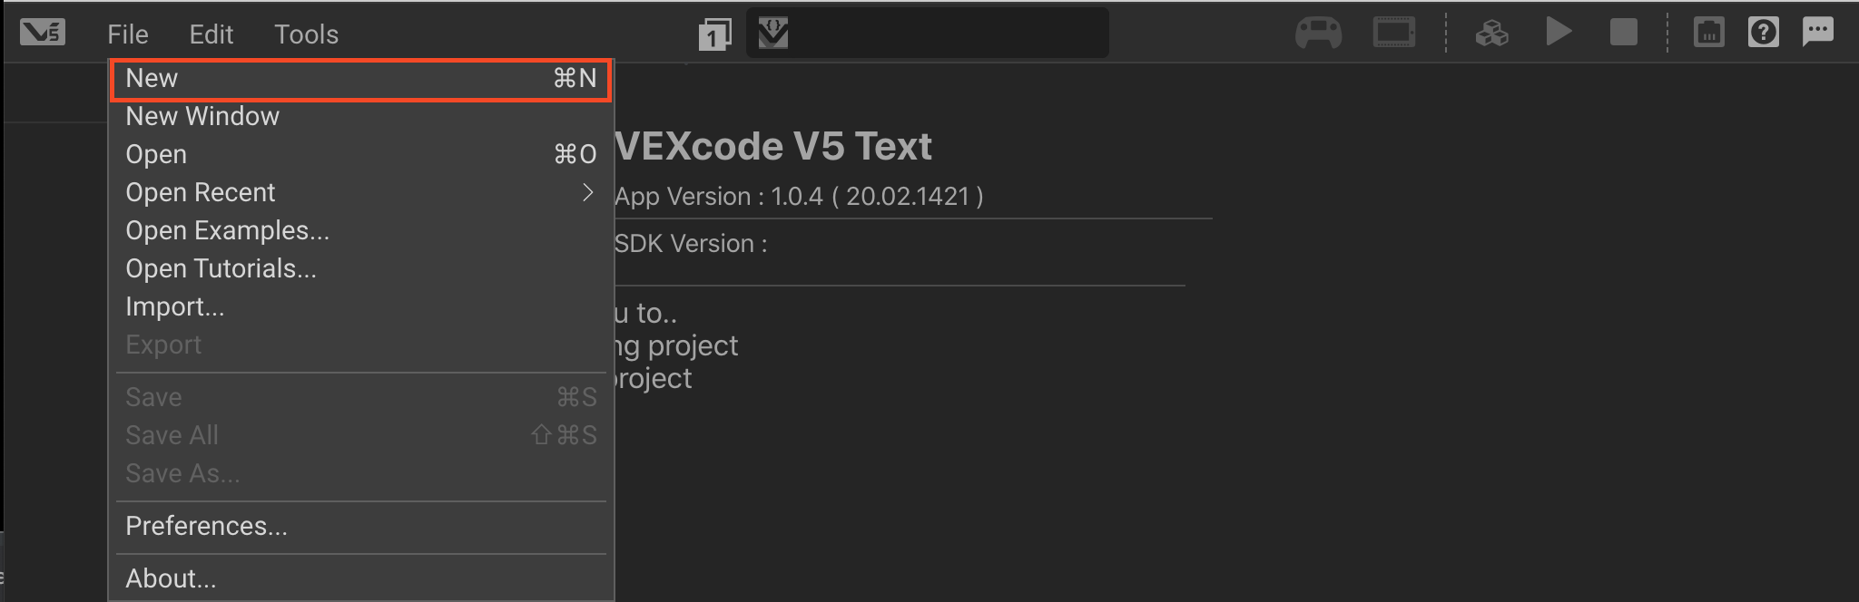Open the controller configuration icon
This screenshot has width=1859, height=602.
point(1318,32)
